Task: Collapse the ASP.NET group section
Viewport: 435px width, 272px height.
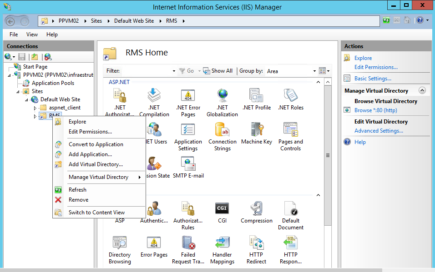Action: tap(318, 82)
